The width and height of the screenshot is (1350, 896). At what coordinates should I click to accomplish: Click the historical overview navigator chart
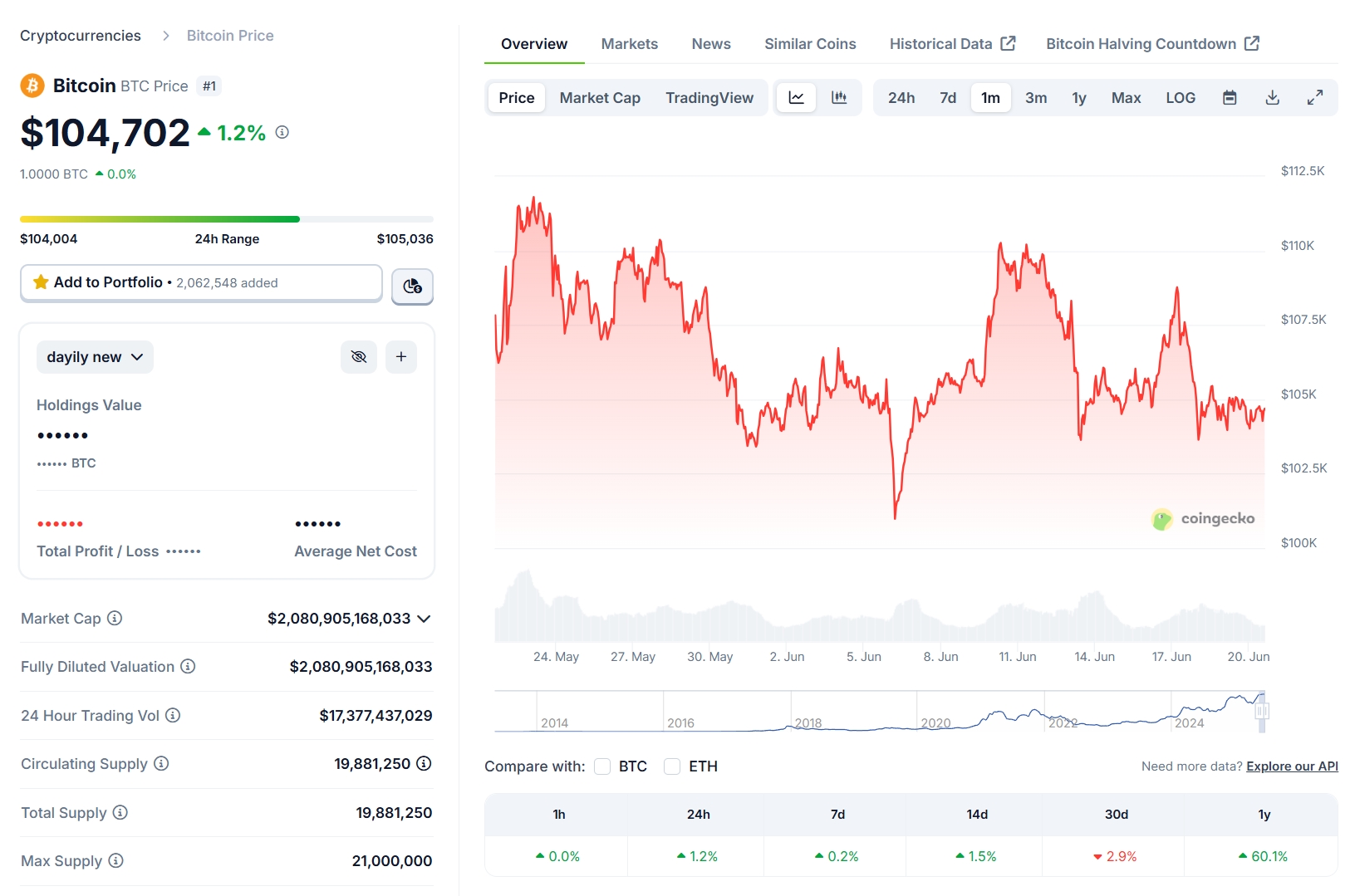(x=880, y=712)
